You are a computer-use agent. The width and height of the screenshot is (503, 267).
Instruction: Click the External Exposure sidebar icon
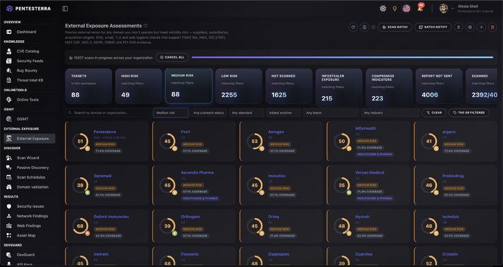9,138
